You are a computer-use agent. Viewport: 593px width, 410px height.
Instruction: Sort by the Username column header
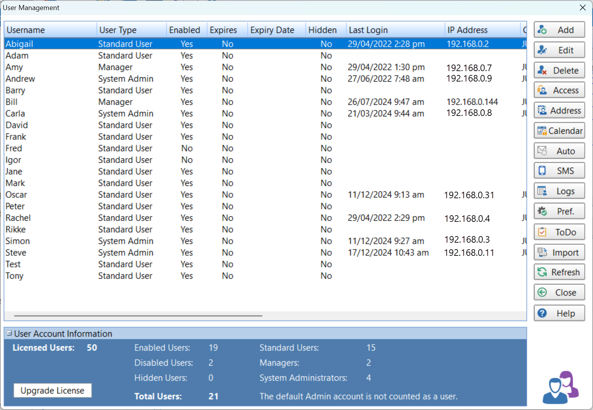point(50,30)
